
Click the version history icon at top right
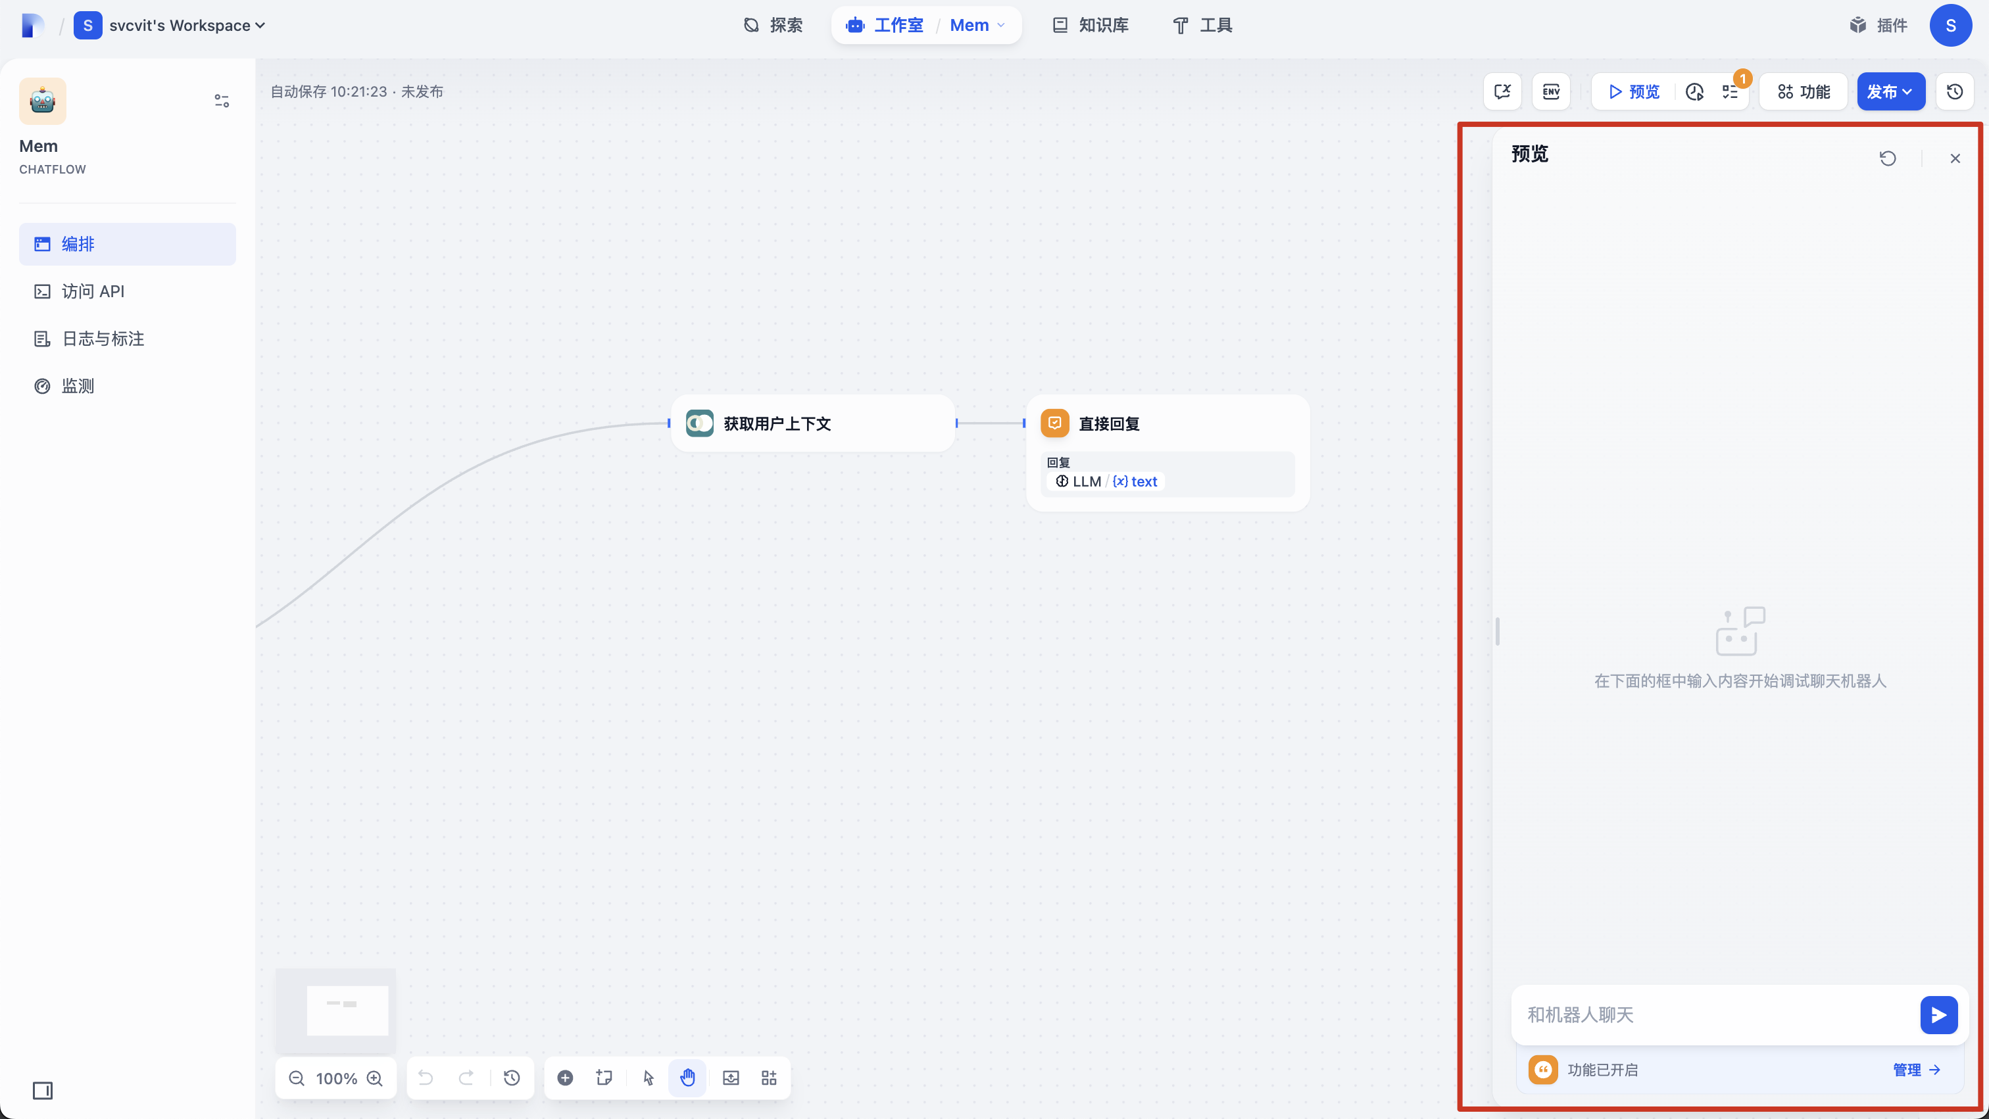[1954, 92]
